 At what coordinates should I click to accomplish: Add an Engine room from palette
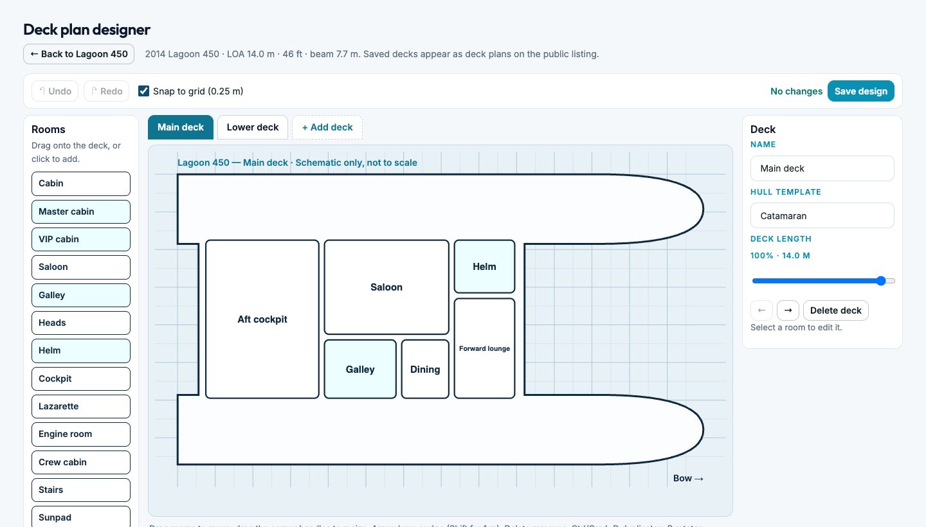[81, 434]
